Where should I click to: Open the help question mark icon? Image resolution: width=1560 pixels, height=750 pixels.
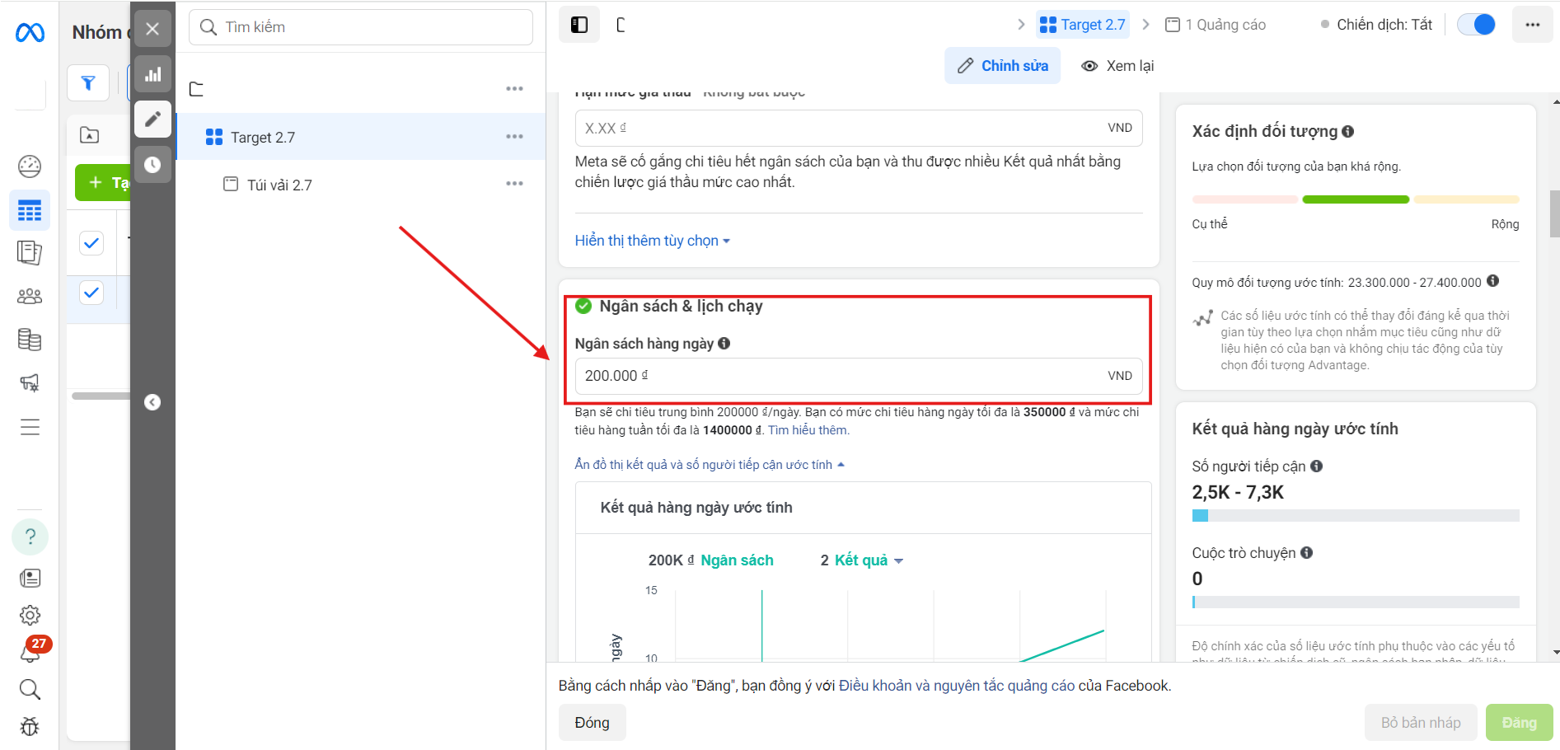[x=30, y=537]
